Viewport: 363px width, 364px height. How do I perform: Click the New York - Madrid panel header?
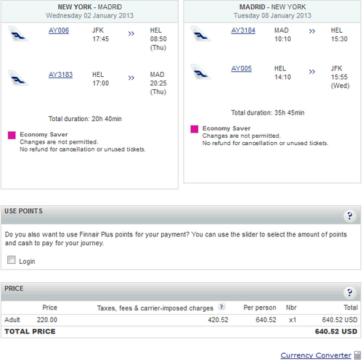coord(90,12)
